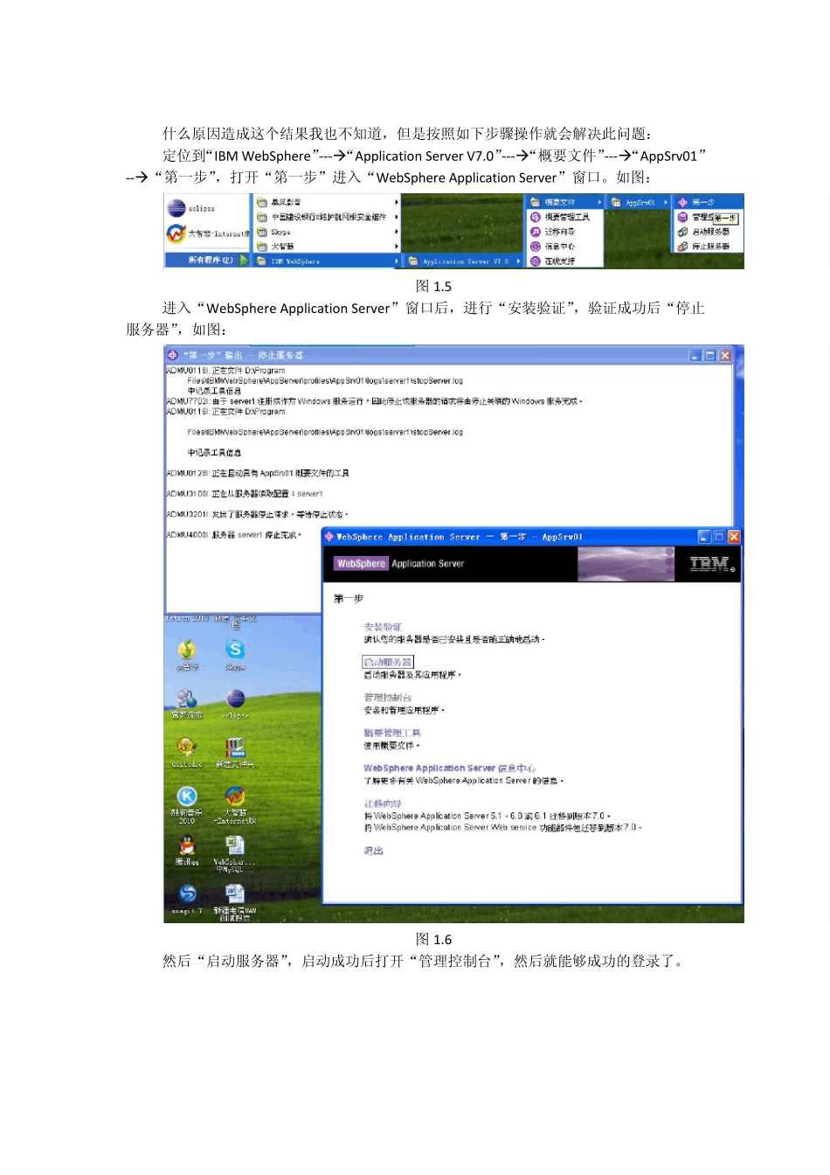Open the 酷狗音乐 2010 desktop icon
The image size is (830, 1175).
(187, 804)
